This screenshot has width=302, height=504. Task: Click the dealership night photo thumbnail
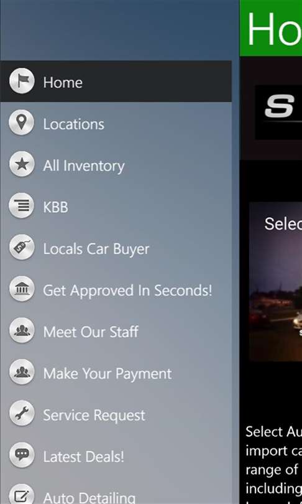[276, 282]
